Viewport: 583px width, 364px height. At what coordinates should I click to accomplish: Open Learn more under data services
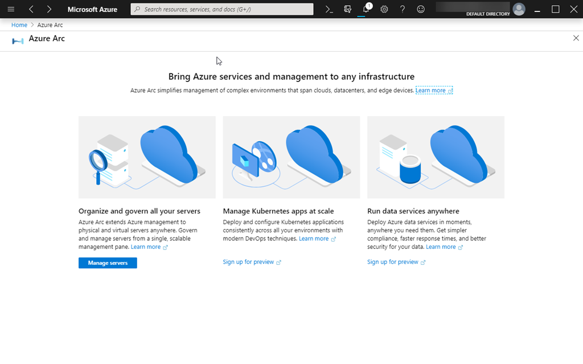pyautogui.click(x=444, y=247)
